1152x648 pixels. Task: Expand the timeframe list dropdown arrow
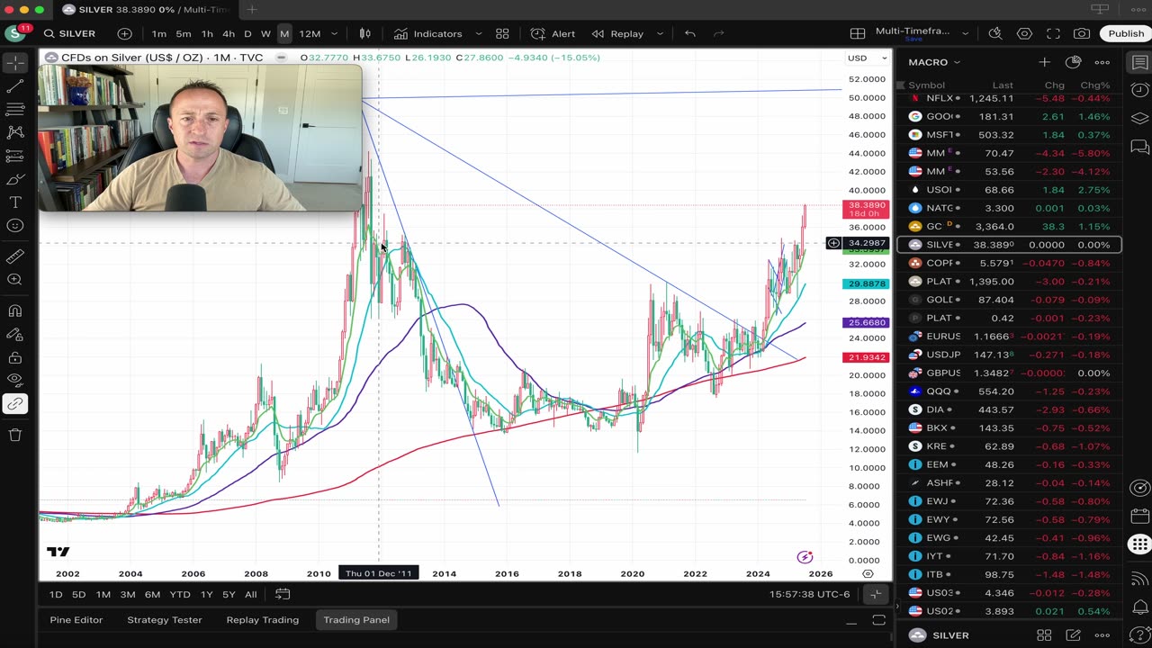click(x=335, y=33)
